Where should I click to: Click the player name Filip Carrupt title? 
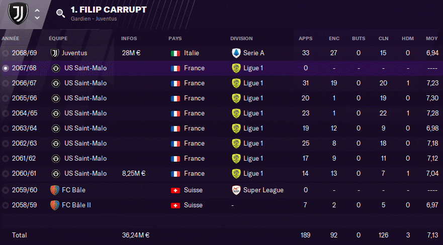point(109,10)
